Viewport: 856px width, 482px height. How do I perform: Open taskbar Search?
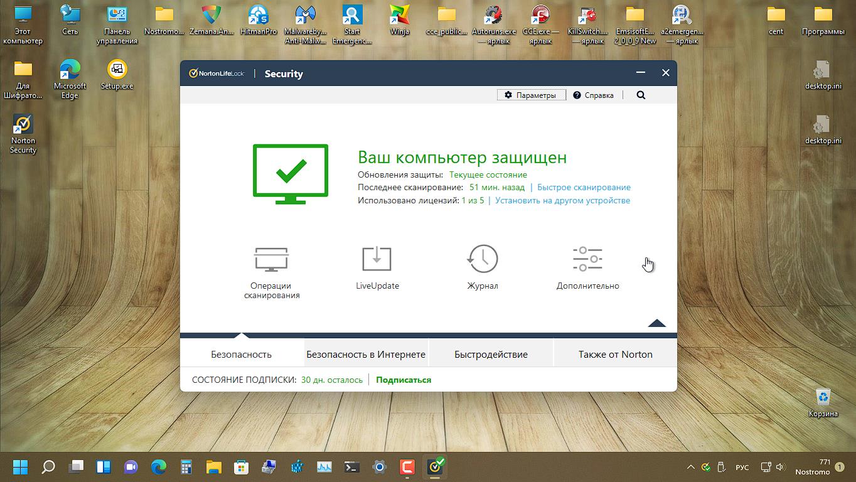48,467
